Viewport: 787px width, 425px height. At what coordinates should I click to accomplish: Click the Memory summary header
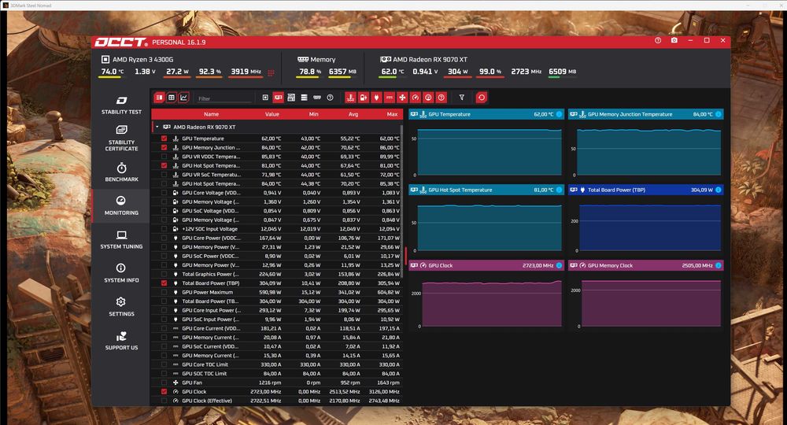coord(316,59)
